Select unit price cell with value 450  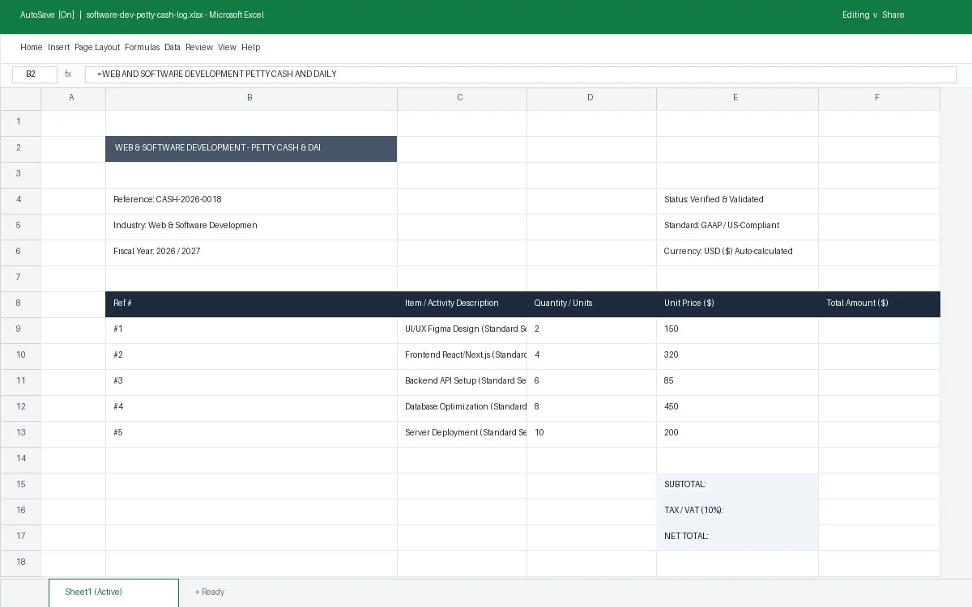coord(737,407)
